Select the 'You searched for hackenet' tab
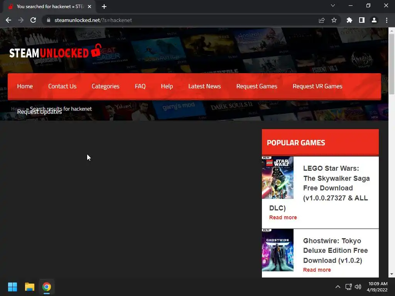This screenshot has width=395, height=296. (x=49, y=7)
